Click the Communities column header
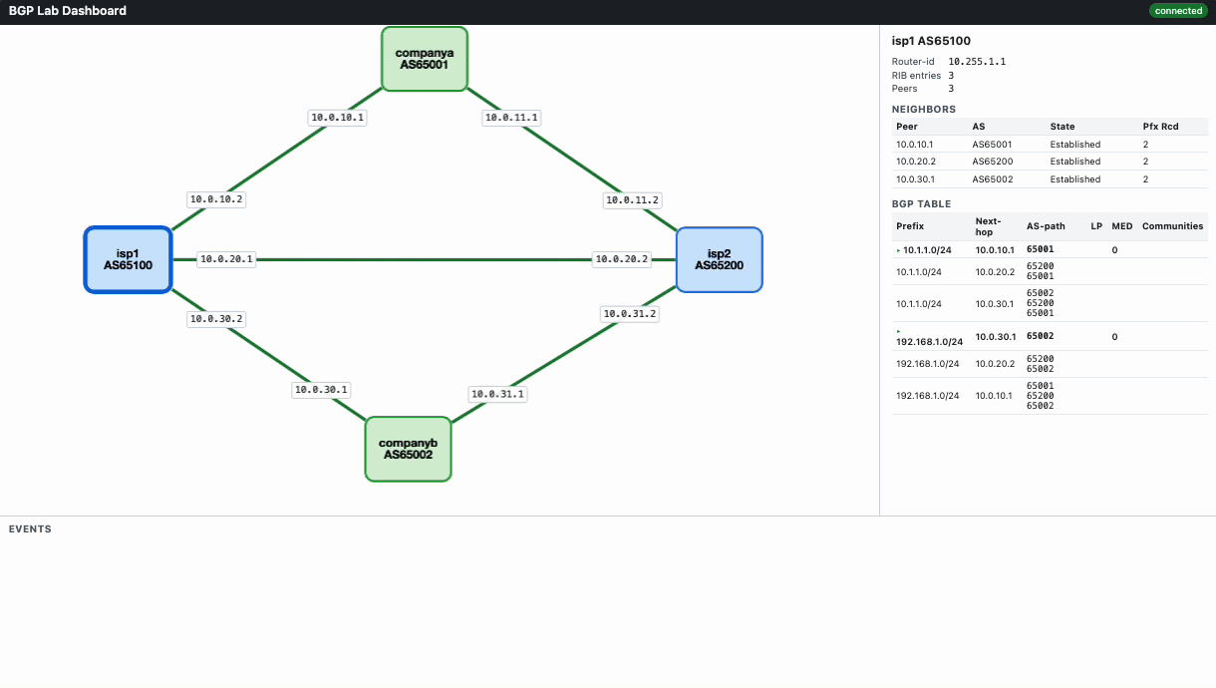The width and height of the screenshot is (1216, 688). click(x=1172, y=226)
